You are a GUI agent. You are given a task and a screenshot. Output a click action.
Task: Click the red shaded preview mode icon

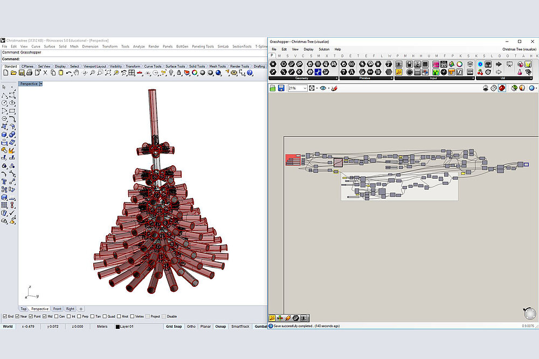tap(502, 88)
